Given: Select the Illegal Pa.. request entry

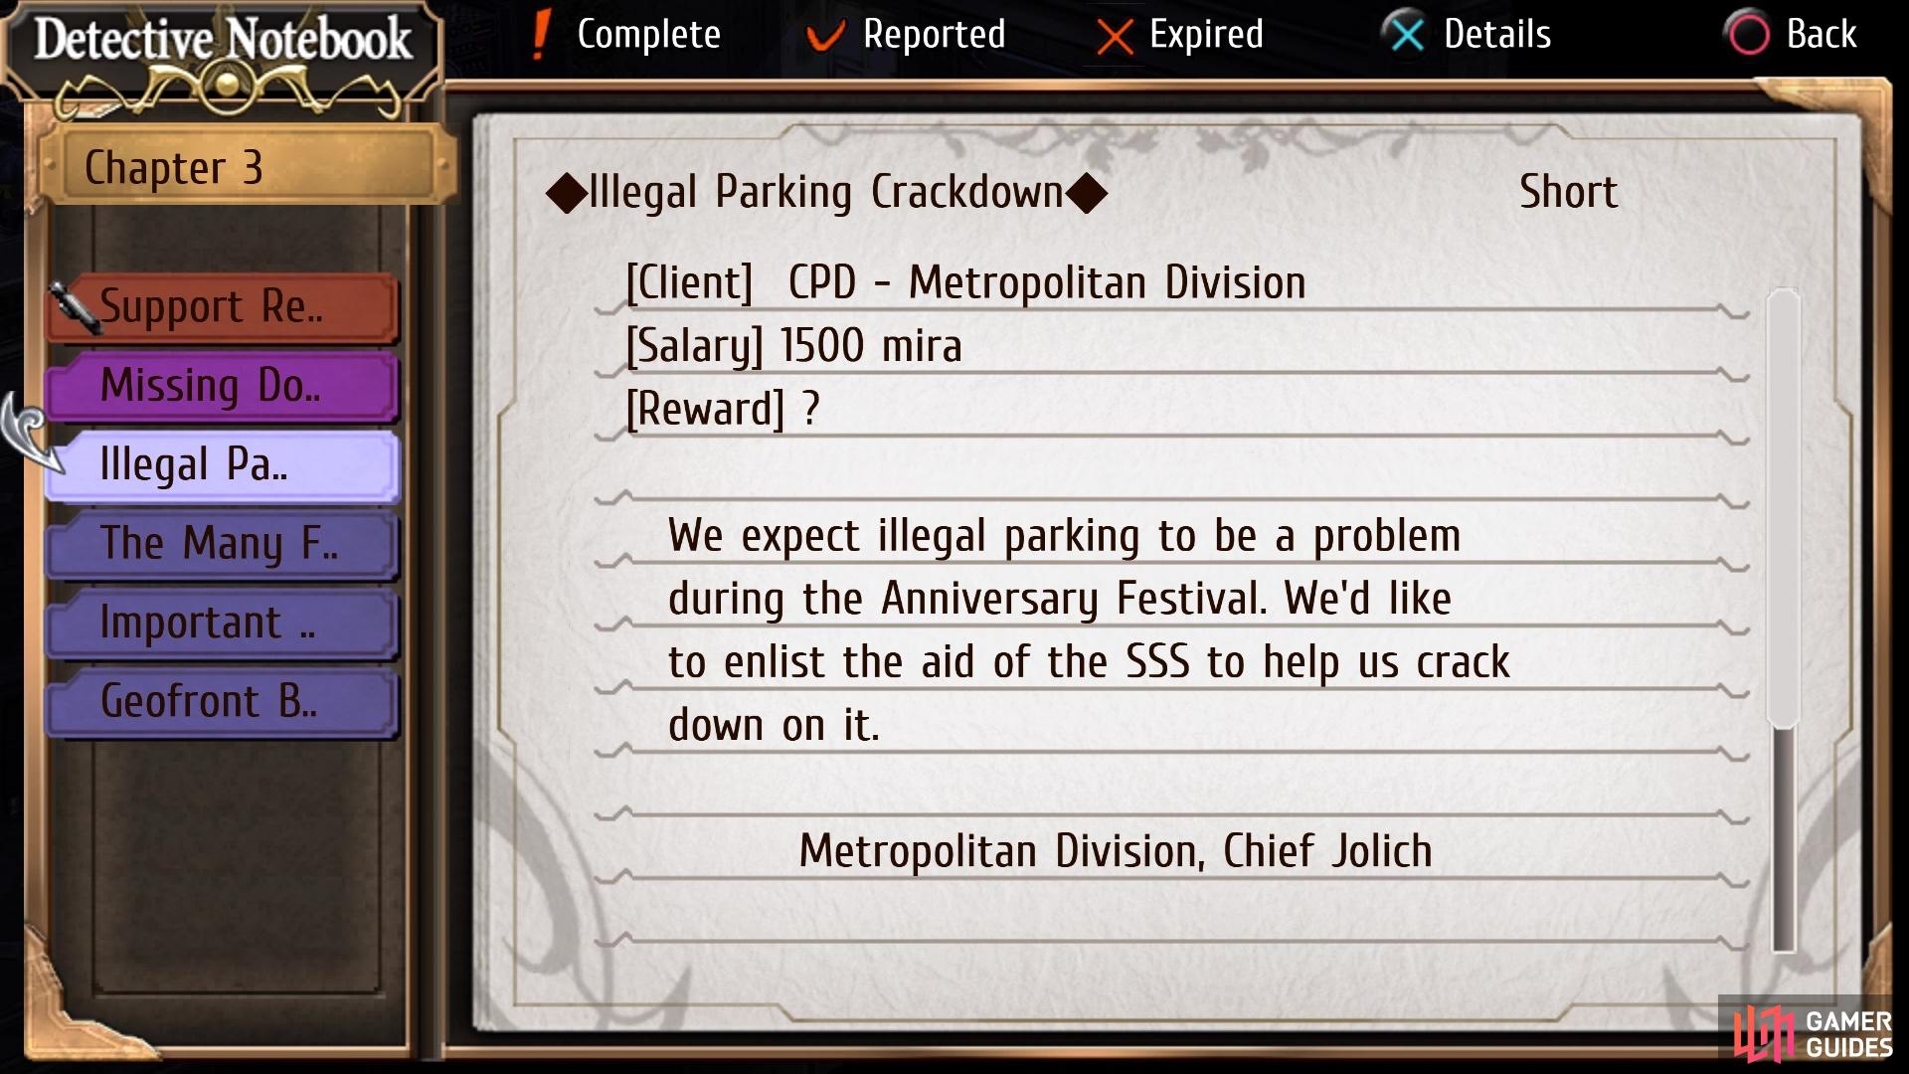Looking at the screenshot, I should pyautogui.click(x=223, y=465).
